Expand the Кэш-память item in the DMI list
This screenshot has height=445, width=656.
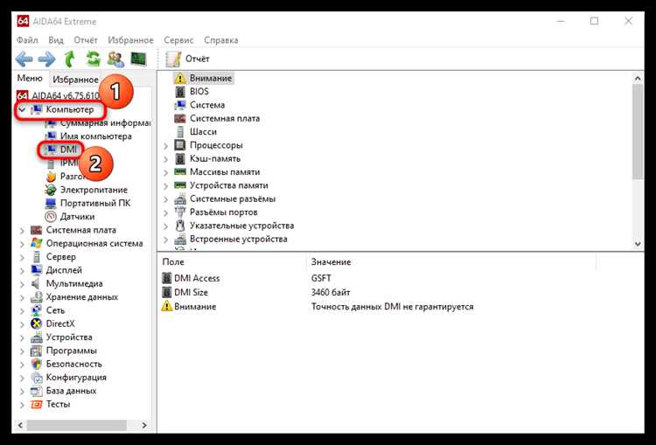tap(165, 159)
